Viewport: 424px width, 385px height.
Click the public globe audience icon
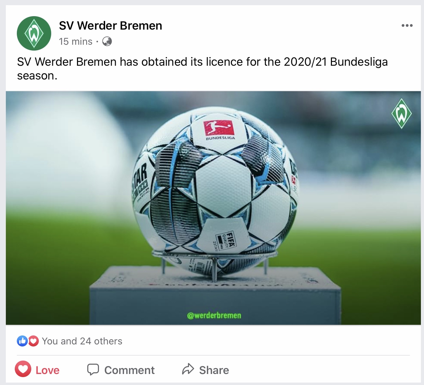tap(107, 42)
